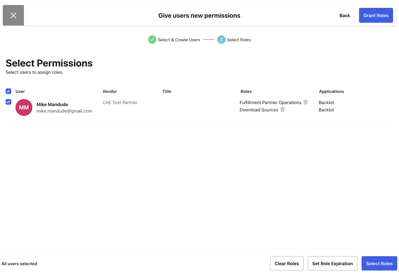The height and width of the screenshot is (275, 399).
Task: Click the Set Role Expiration button
Action: pos(332,263)
